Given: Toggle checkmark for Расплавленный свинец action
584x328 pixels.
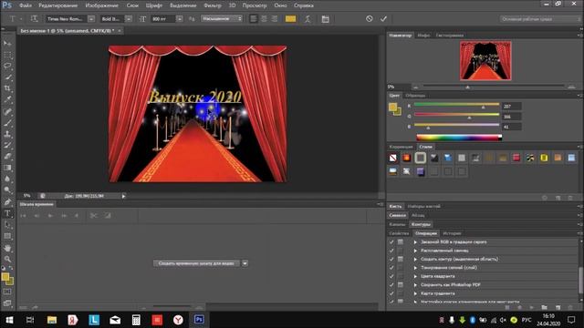Looking at the screenshot, I should [x=391, y=251].
